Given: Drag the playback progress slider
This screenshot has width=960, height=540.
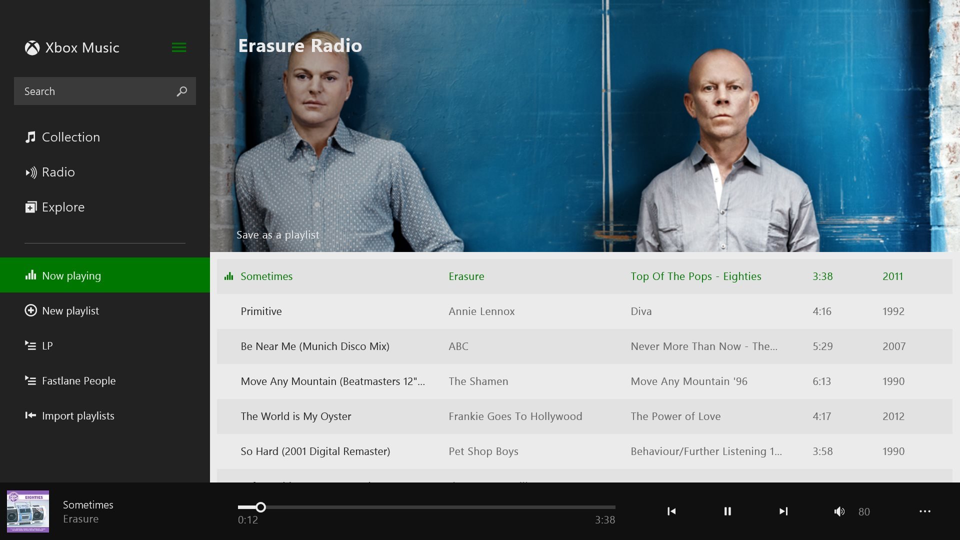Looking at the screenshot, I should coord(260,507).
